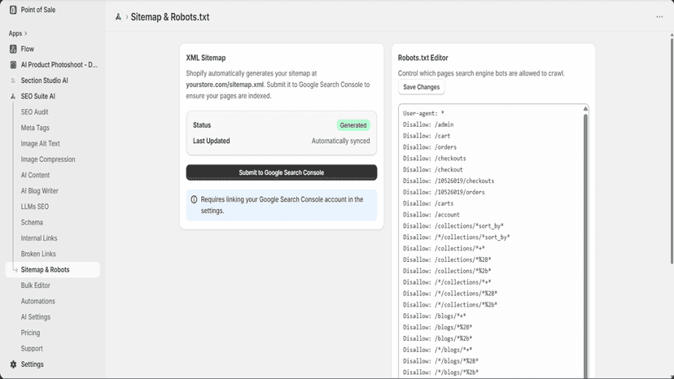
Task: Open Meta Tags page
Action: [x=35, y=128]
